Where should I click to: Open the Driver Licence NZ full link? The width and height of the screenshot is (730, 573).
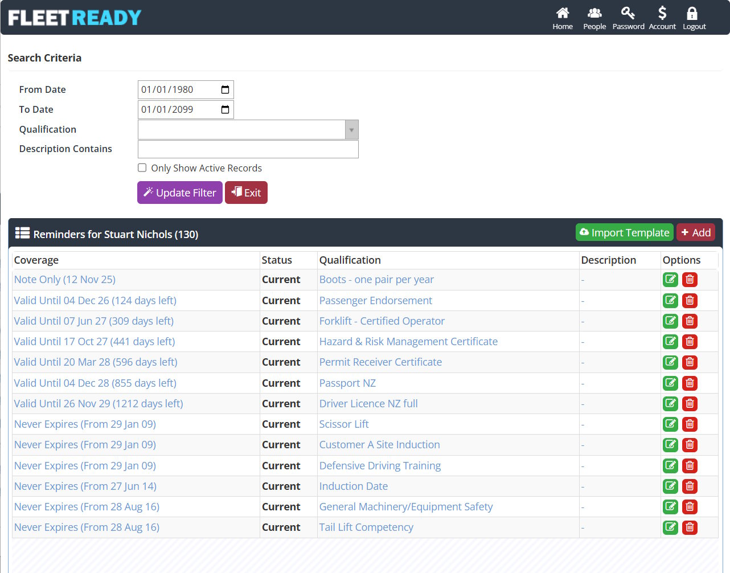368,403
